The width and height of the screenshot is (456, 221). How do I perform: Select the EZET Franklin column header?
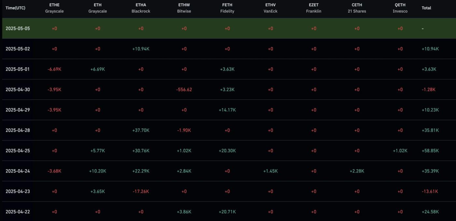tap(313, 8)
